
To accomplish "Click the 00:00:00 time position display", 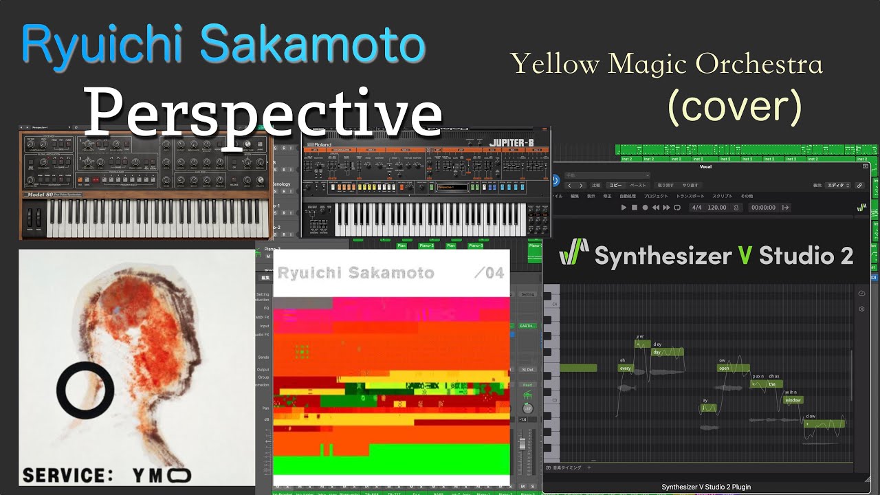I will pos(764,208).
